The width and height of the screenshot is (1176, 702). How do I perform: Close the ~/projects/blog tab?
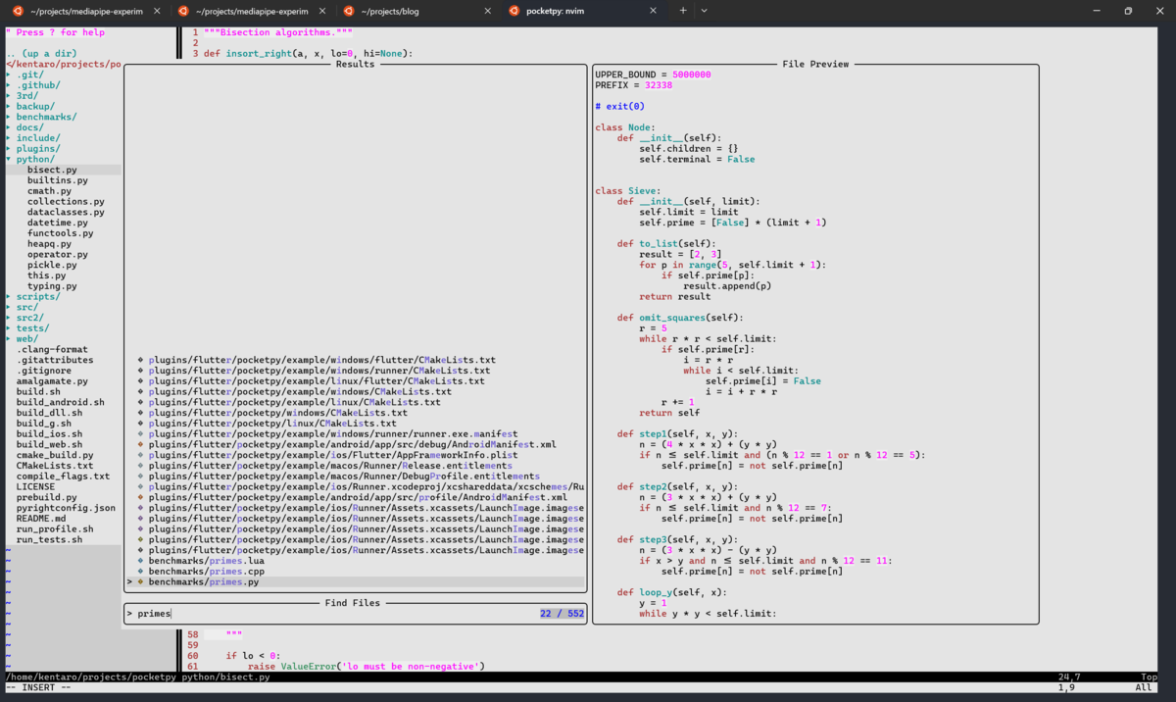(487, 11)
